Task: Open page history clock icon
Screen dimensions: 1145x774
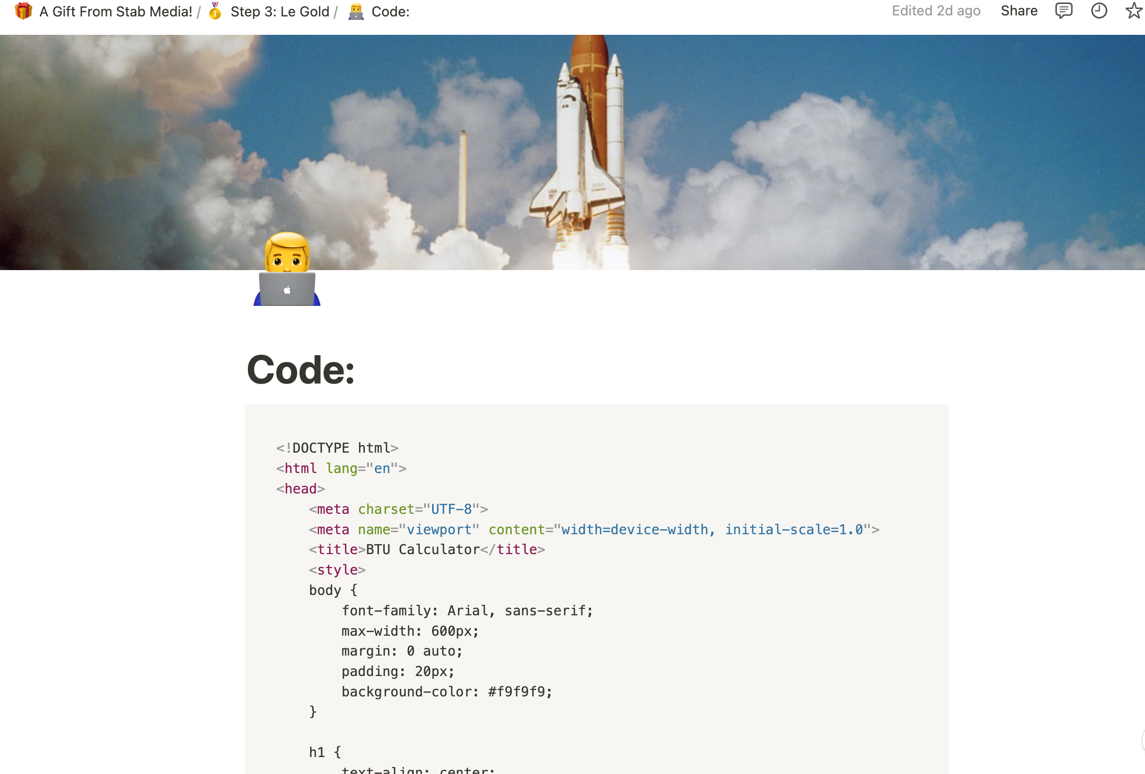Action: [1099, 11]
